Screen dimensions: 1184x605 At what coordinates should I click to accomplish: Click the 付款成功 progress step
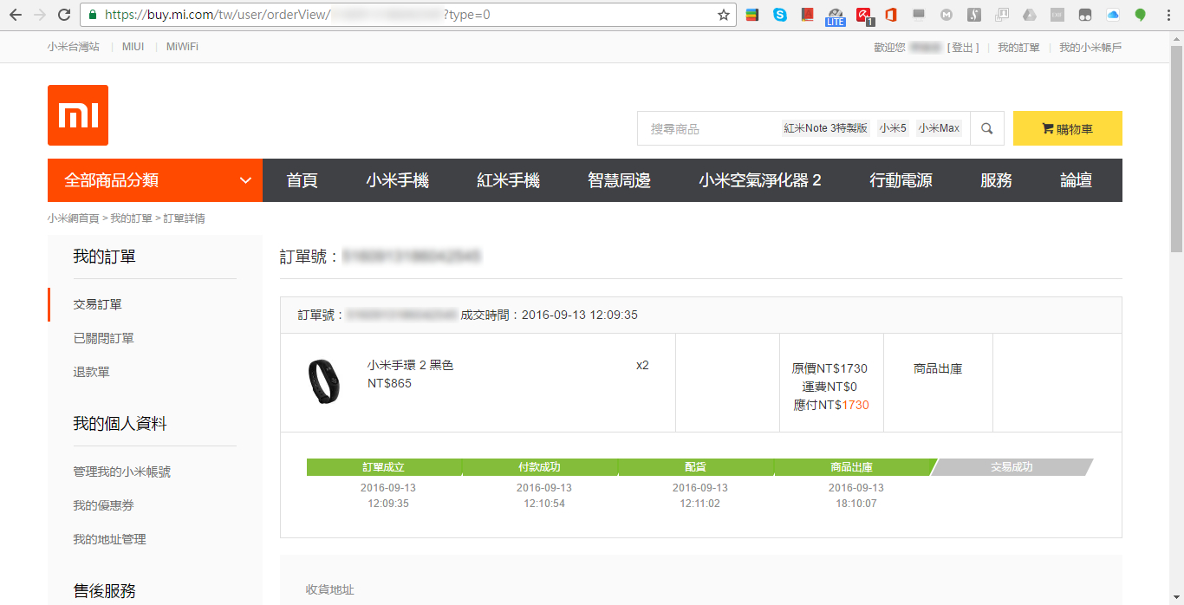(540, 467)
